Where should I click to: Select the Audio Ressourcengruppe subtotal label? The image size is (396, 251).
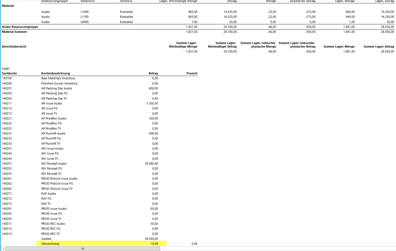coord(20,27)
